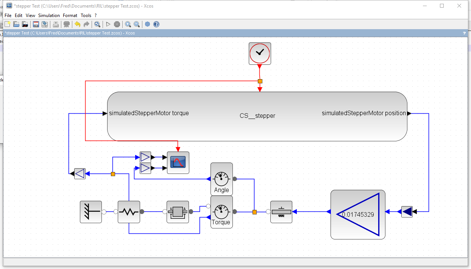471x269 pixels.
Task: Click the Print toolbar icon
Action: (56, 24)
